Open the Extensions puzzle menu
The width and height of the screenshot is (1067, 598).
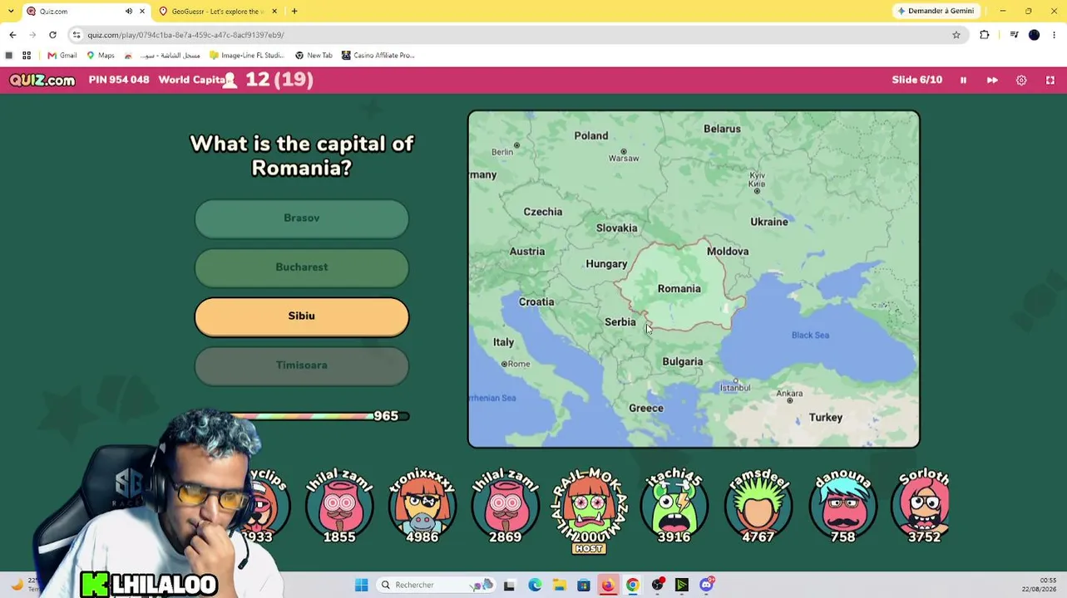(x=985, y=35)
